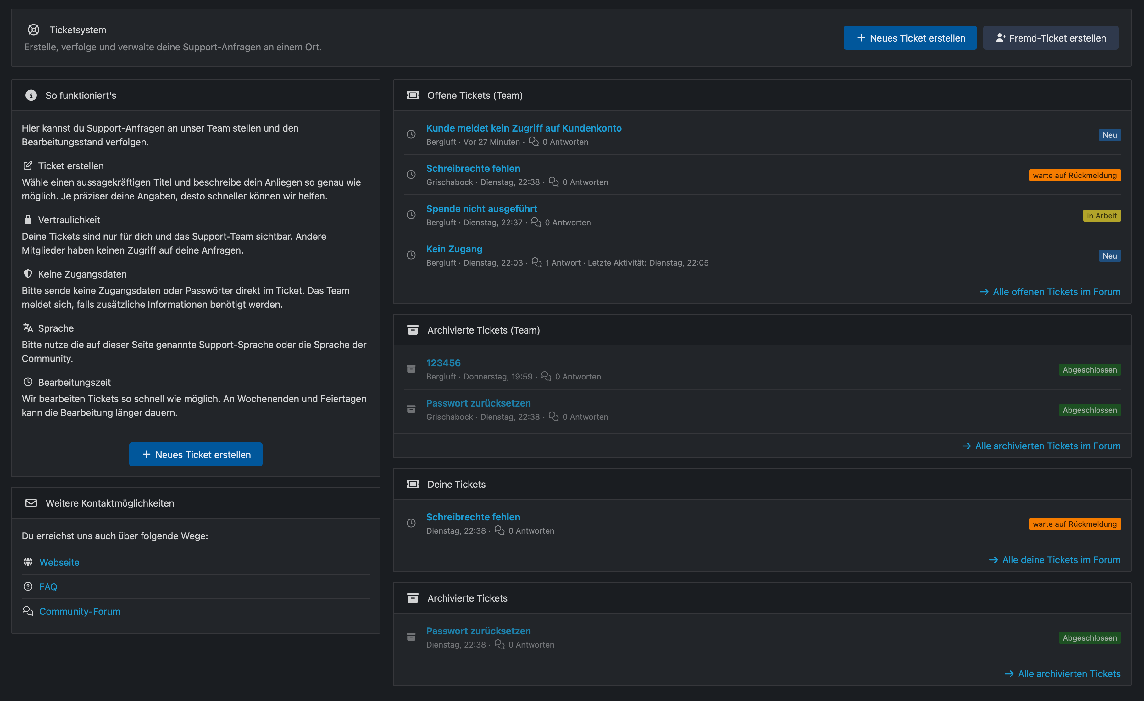Click 'Bergluft · Donnerstag, 19:59' text

(x=479, y=376)
